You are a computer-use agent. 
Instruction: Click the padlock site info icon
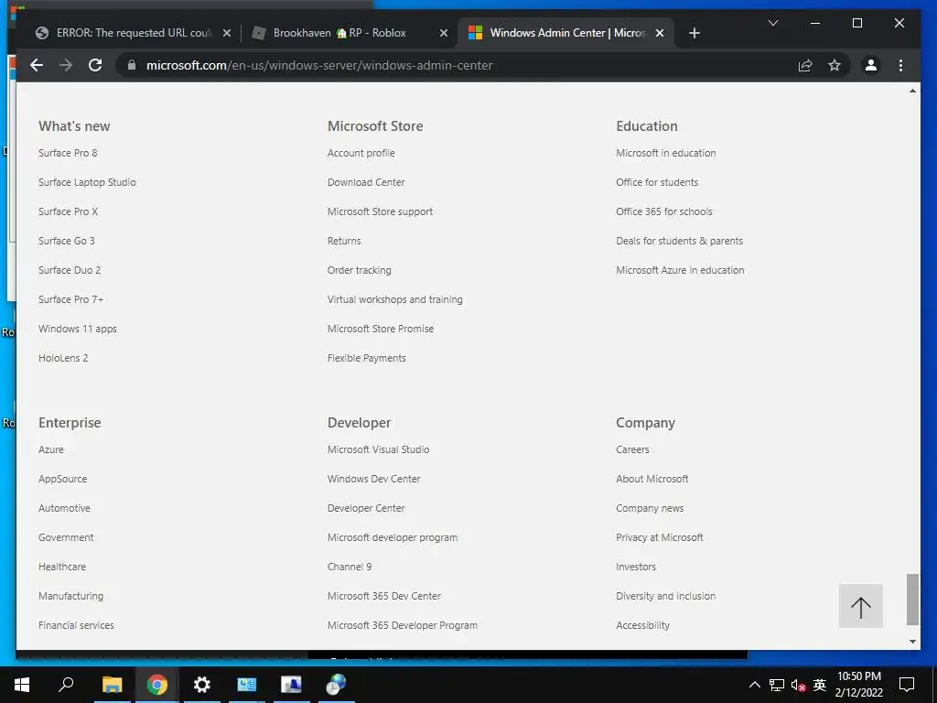(x=132, y=65)
